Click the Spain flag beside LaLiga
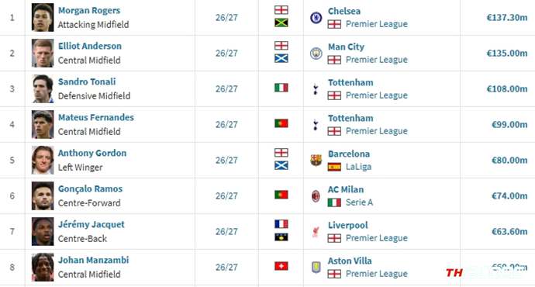Screen dimensions: 535x287 pos(334,167)
